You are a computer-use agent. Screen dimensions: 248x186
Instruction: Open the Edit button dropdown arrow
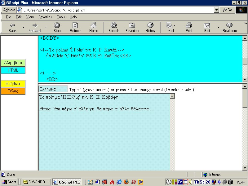point(218,28)
